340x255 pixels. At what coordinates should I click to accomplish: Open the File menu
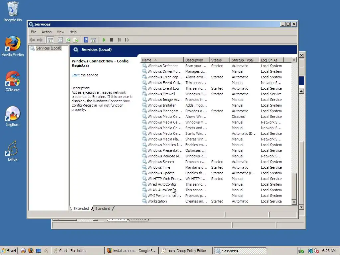click(34, 32)
